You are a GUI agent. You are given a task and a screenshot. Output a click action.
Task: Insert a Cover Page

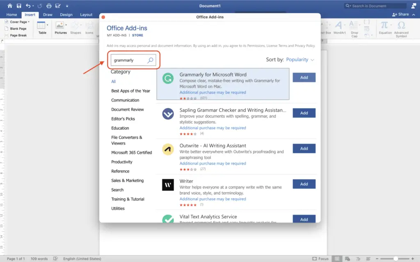[x=16, y=22]
